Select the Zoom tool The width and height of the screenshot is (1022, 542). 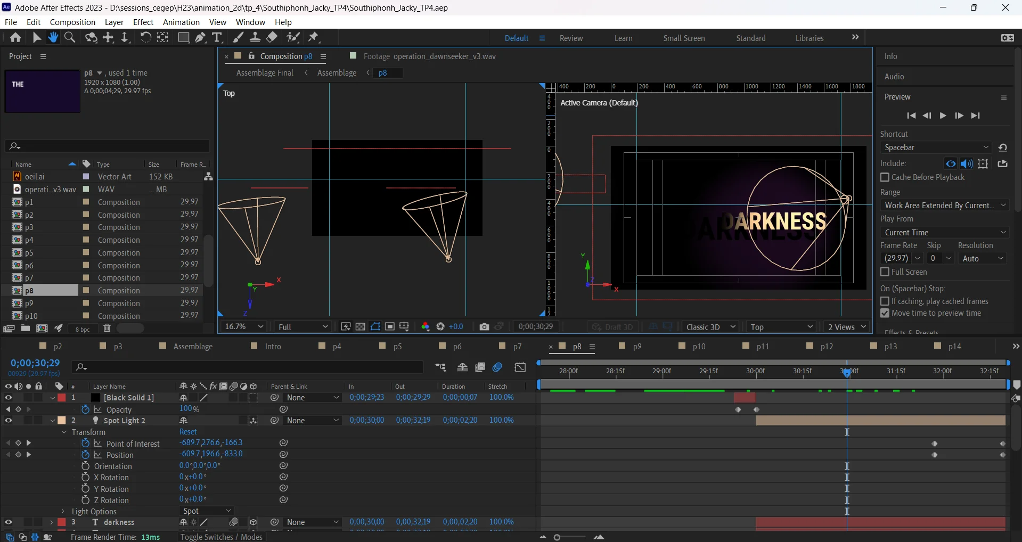[x=69, y=37]
